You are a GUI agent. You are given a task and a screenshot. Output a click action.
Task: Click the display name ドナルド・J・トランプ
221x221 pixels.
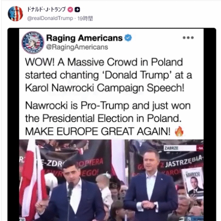(46, 9)
